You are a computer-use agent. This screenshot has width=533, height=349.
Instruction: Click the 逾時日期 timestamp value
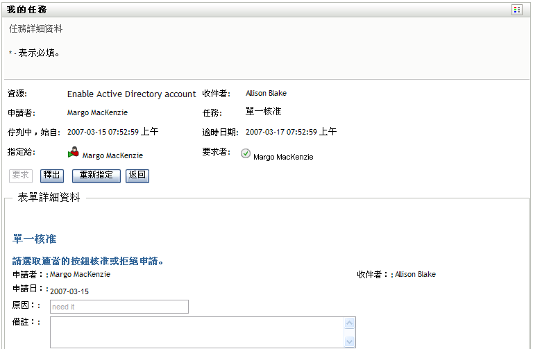(x=291, y=131)
